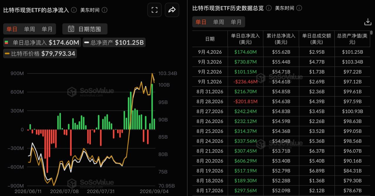Click the $6.89B trading volume cell
375x196 pixels.
[317, 171]
